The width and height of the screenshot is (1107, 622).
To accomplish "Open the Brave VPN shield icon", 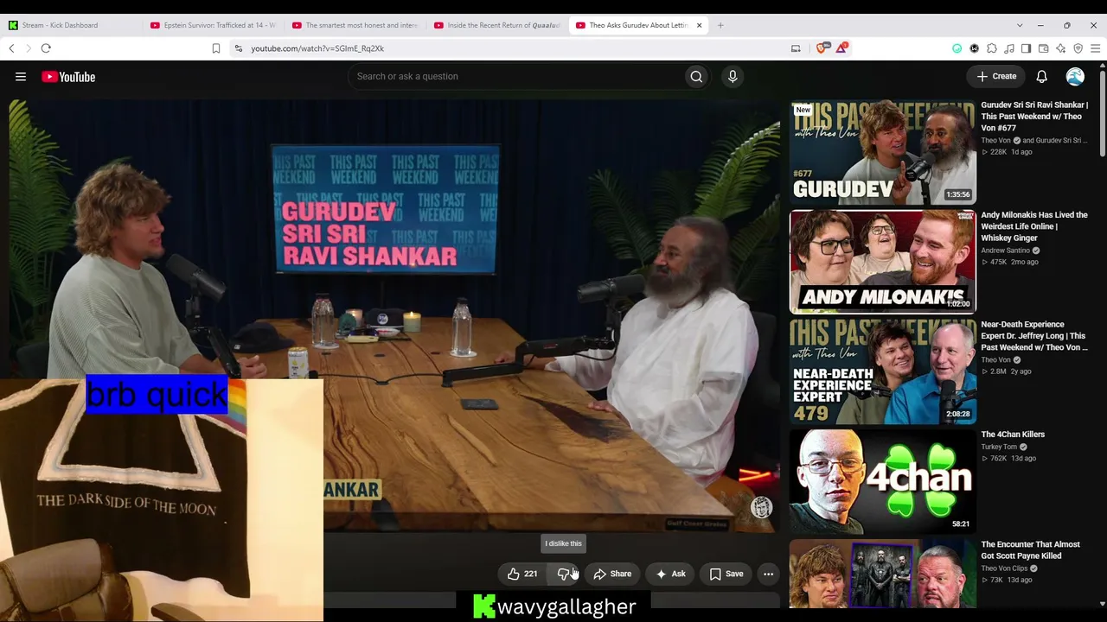I will pos(1078,48).
